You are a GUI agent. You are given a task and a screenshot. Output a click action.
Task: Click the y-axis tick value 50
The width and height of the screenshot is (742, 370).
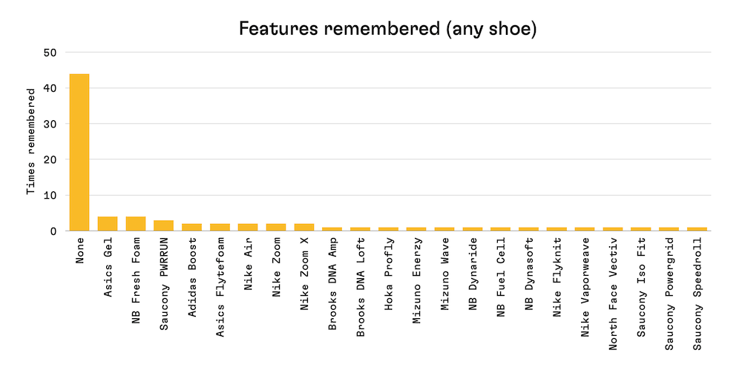pos(50,53)
